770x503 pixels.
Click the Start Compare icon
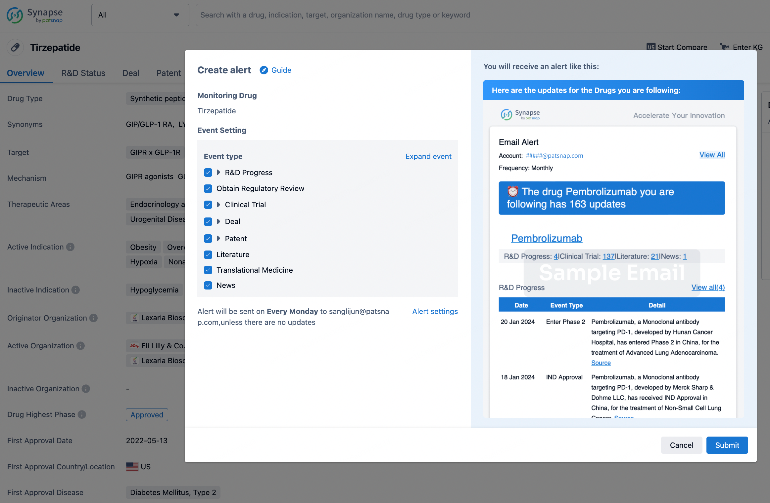tap(650, 47)
